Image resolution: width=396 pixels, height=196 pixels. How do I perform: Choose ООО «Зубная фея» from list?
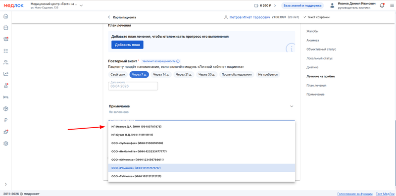(201, 143)
